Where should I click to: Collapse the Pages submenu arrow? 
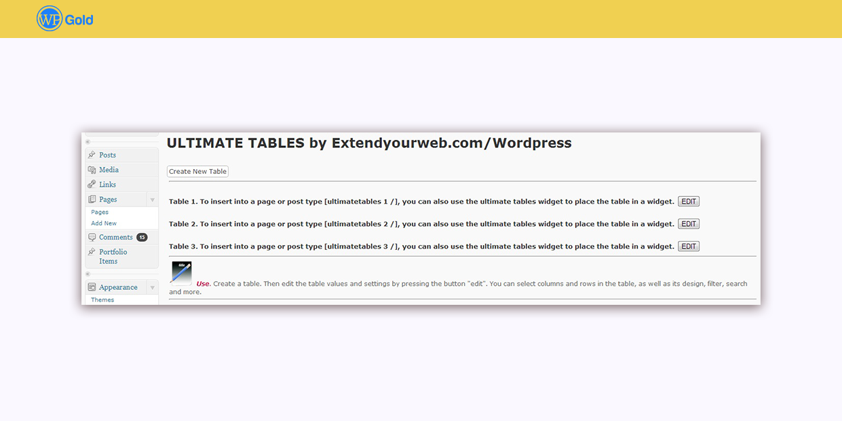pos(152,200)
